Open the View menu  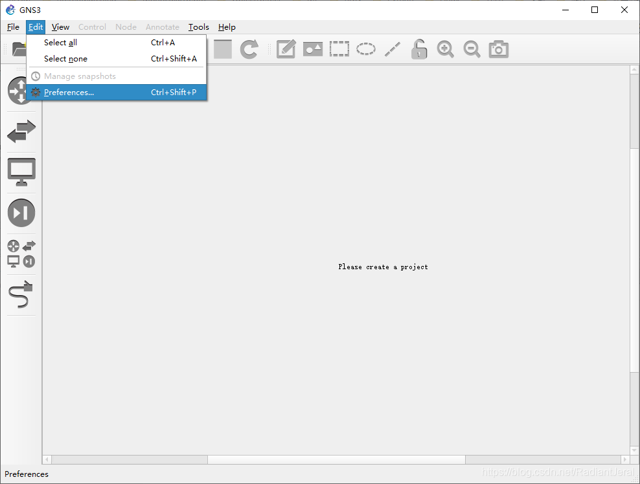coord(60,27)
